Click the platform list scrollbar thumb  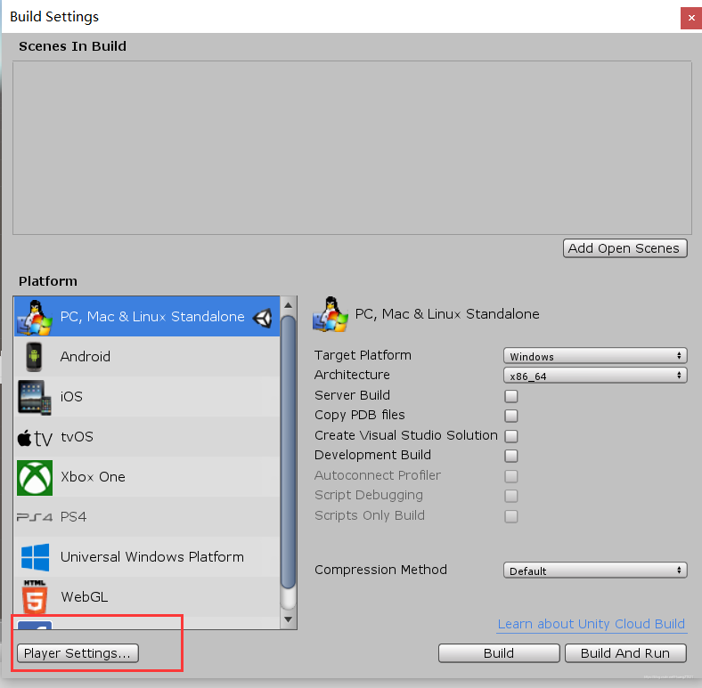[288, 452]
